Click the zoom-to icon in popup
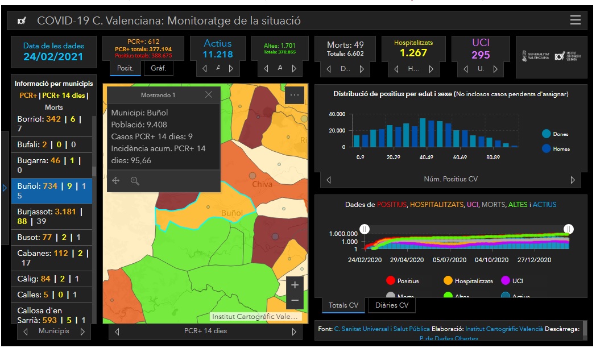The image size is (596, 348). click(135, 181)
